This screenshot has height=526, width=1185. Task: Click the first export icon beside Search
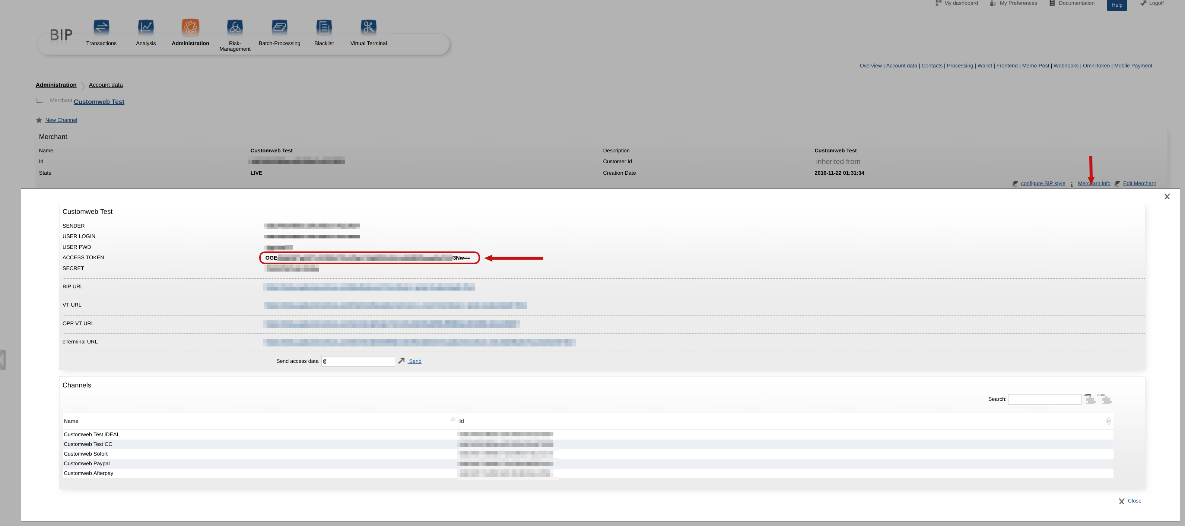1090,399
